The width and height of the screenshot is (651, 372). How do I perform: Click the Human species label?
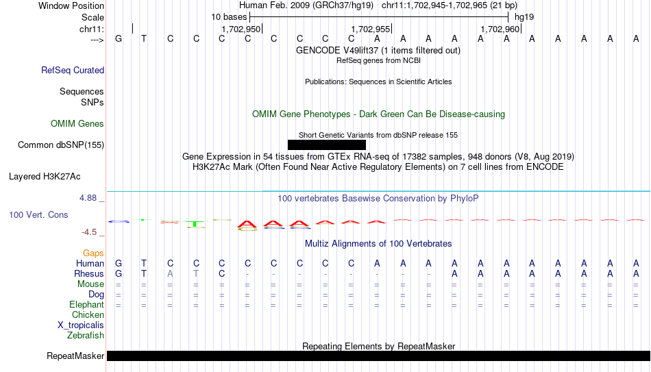click(x=90, y=263)
